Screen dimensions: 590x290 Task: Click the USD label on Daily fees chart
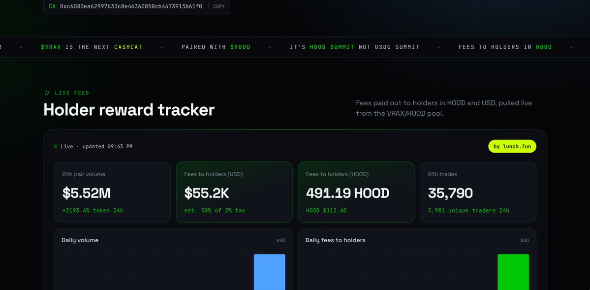coord(525,241)
